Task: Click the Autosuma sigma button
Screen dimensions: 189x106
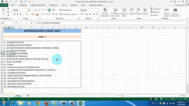Action: (156, 9)
